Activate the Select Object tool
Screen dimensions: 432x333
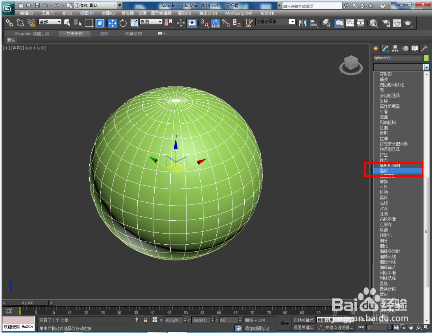pyautogui.click(x=67, y=23)
